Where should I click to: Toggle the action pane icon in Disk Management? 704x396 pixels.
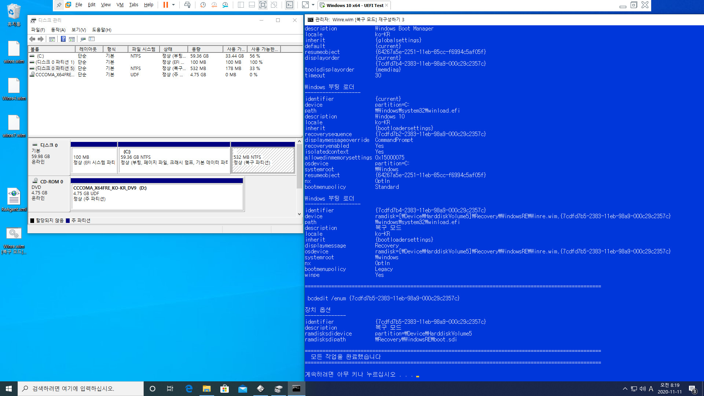coord(72,39)
